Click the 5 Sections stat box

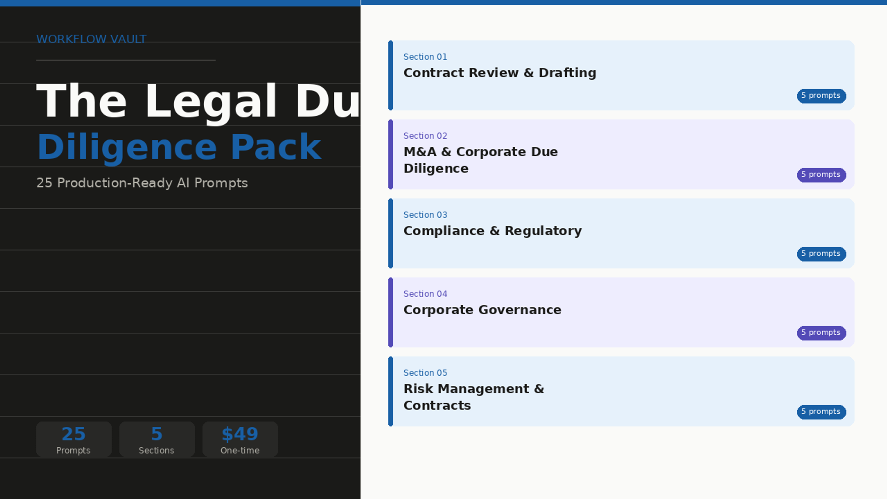pos(157,439)
